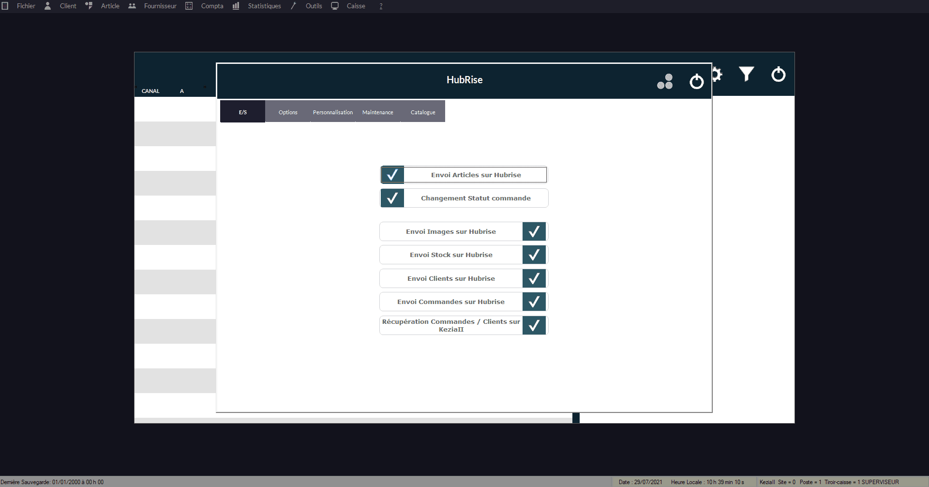Open the Article menu

pos(110,6)
